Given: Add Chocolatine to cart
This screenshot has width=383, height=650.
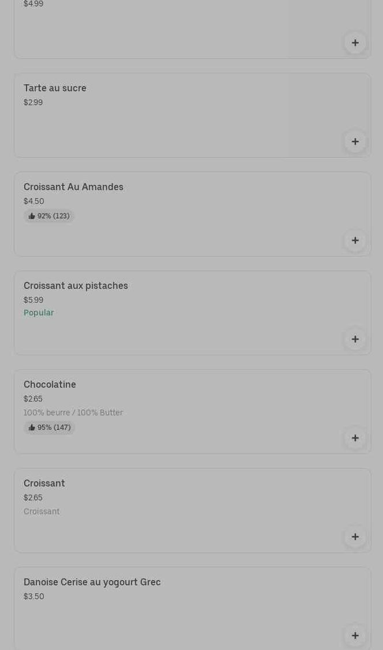Looking at the screenshot, I should [x=355, y=438].
